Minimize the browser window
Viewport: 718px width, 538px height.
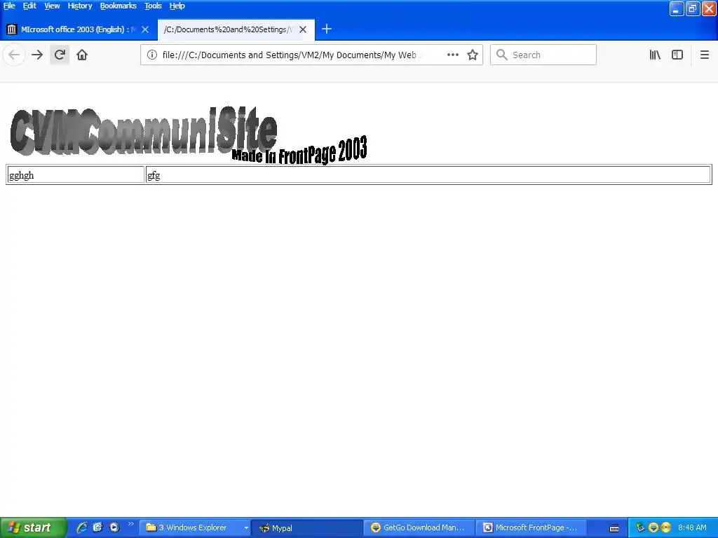677,8
